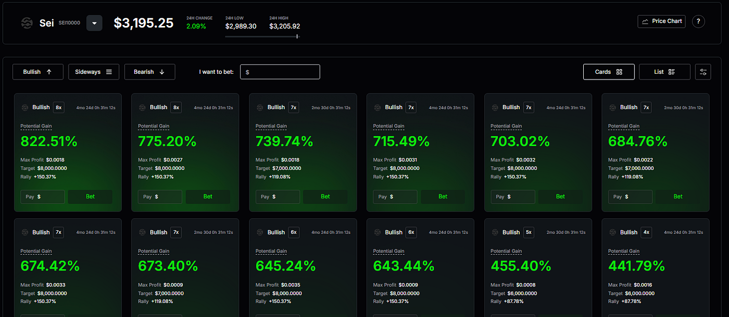Focus the 'I want to bet' amount field
The image size is (729, 317).
pyautogui.click(x=280, y=72)
